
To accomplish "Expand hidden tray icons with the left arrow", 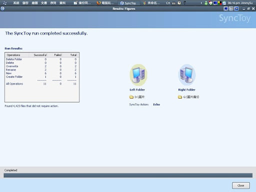I will (x=201, y=3).
